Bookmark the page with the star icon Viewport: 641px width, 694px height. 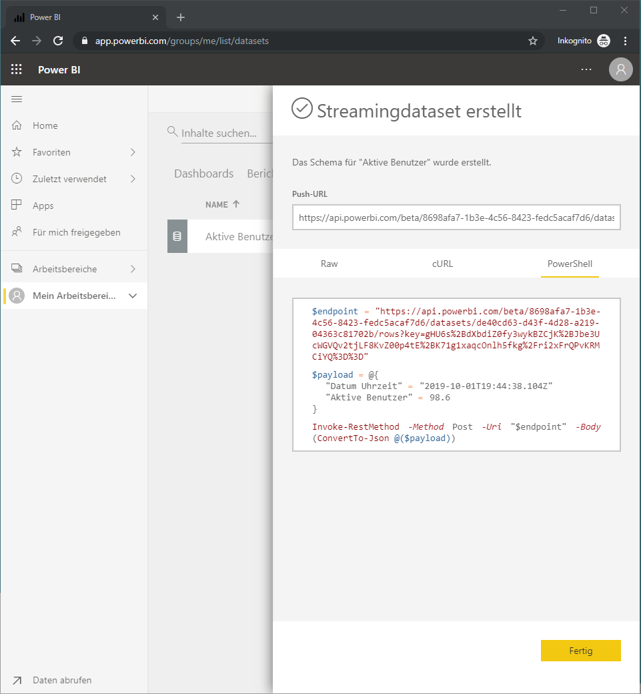click(x=533, y=41)
